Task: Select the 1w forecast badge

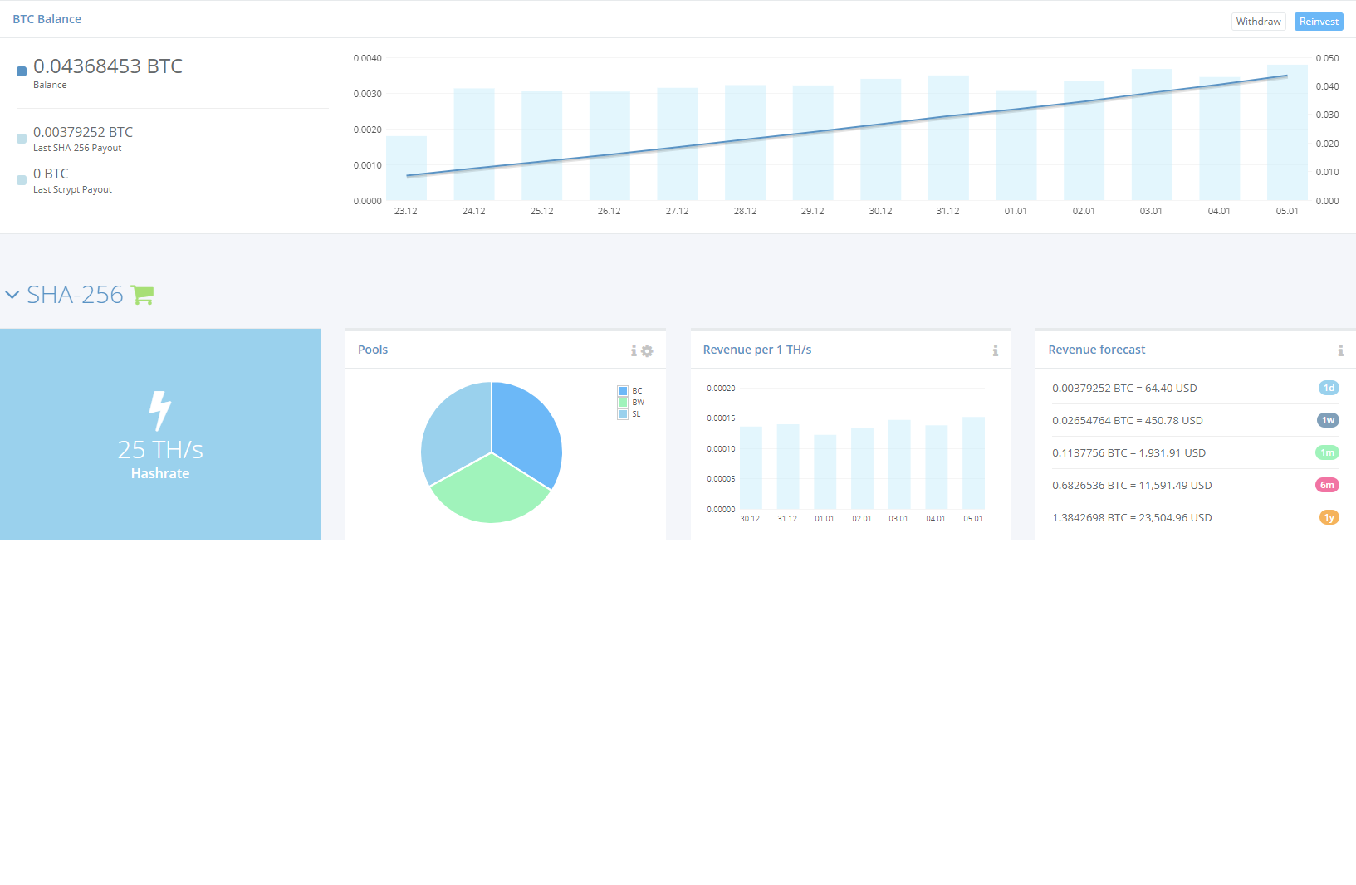Action: coord(1329,420)
